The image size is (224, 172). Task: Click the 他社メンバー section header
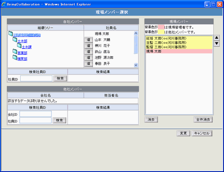73,89
